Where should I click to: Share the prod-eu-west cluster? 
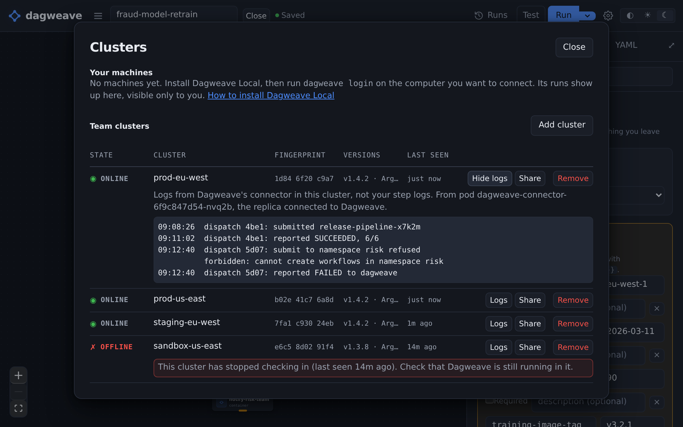point(530,178)
